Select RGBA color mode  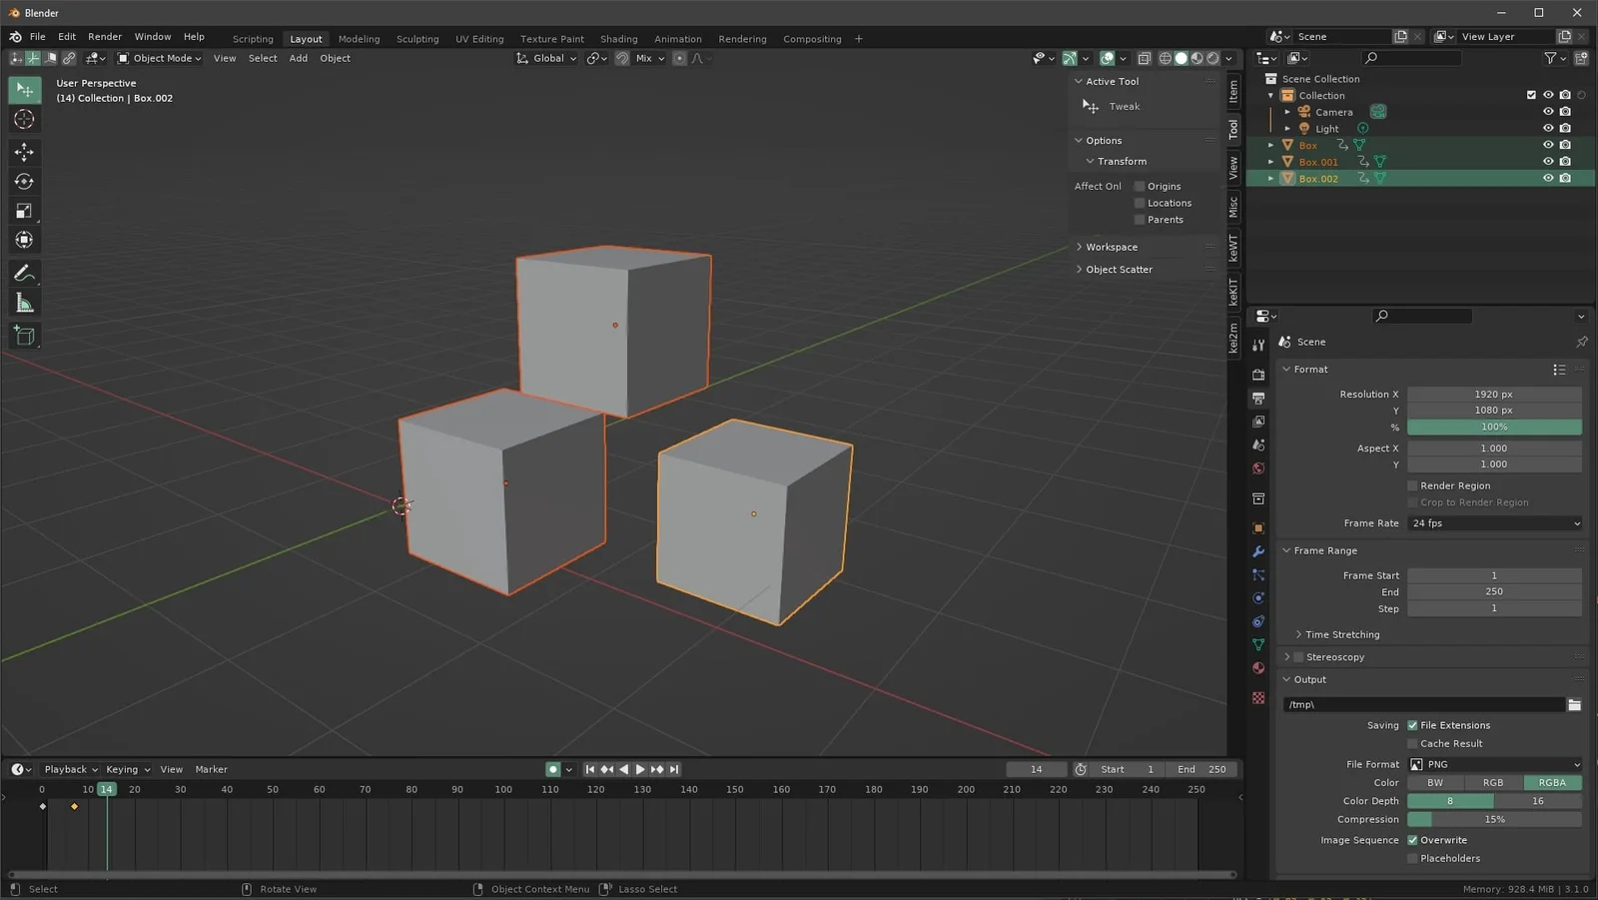point(1552,782)
